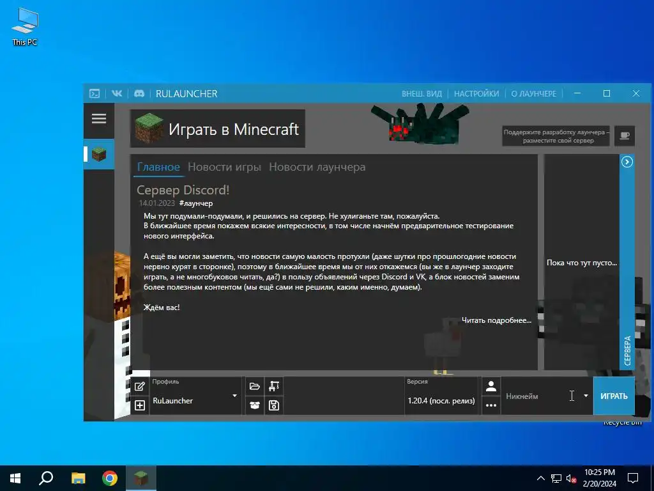Screen dimensions: 654x491
Task: Open the mods crane tool icon
Action: point(274,386)
